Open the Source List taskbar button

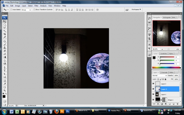pyautogui.click(x=147, y=110)
